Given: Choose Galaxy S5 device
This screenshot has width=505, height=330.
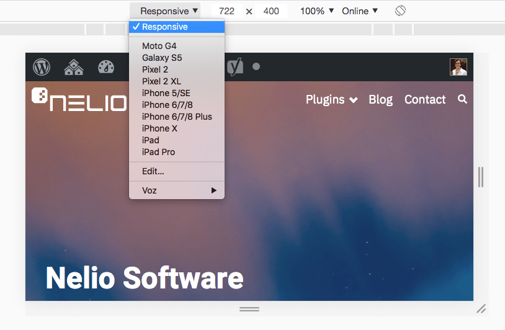Looking at the screenshot, I should click(176, 58).
